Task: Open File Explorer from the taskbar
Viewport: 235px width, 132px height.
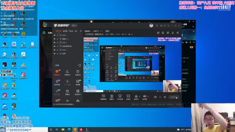Action: pos(63,130)
